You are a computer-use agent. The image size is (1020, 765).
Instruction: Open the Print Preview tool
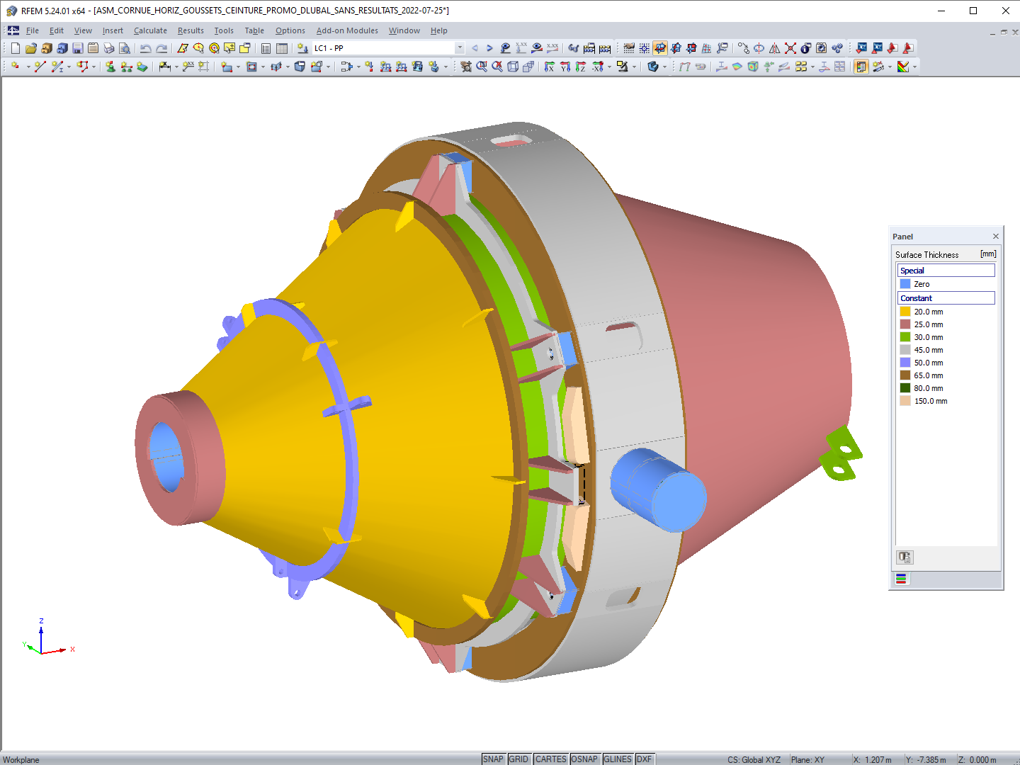(x=125, y=48)
